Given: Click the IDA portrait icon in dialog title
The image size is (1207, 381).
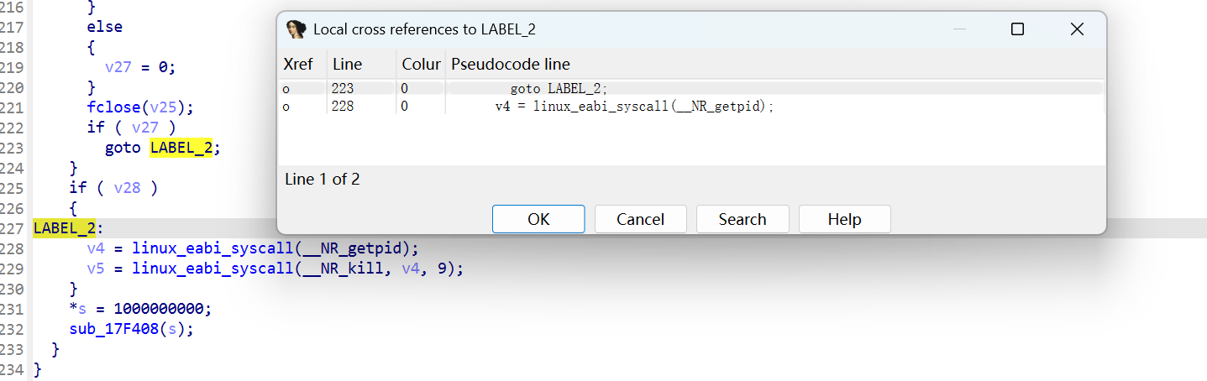Looking at the screenshot, I should (x=297, y=29).
